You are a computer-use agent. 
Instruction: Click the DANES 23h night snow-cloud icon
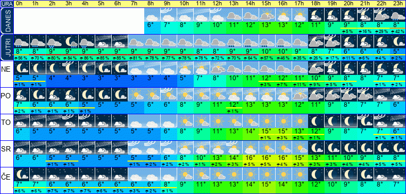pyautogui.click(x=397, y=15)
